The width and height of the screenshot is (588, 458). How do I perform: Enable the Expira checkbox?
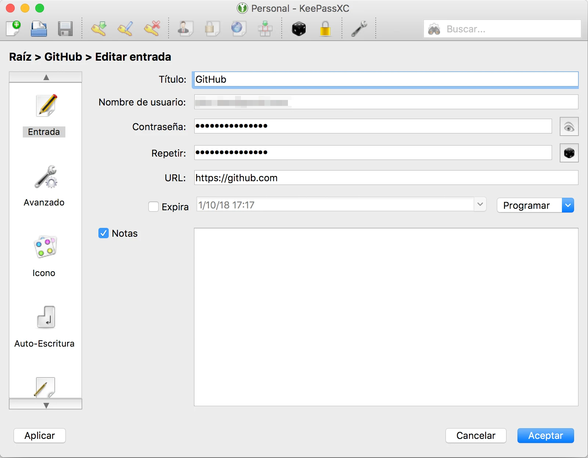tap(154, 207)
